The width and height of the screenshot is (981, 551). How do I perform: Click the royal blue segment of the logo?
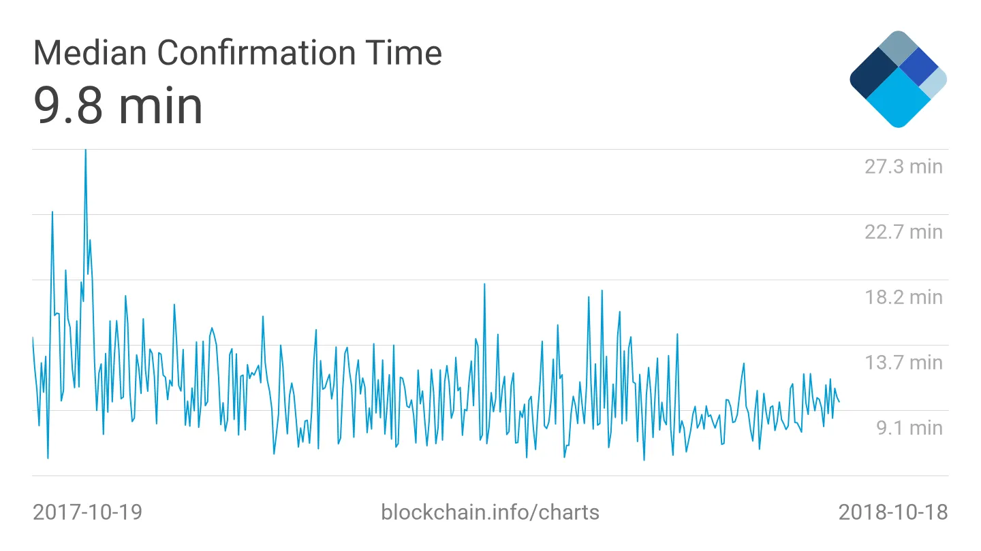coord(918,67)
